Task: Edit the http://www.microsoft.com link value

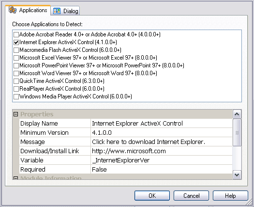Action: (x=162, y=151)
